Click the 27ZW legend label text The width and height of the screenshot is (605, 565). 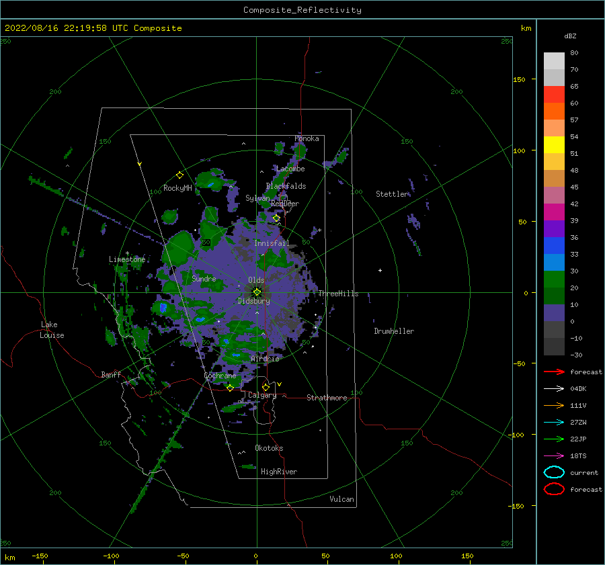(578, 423)
